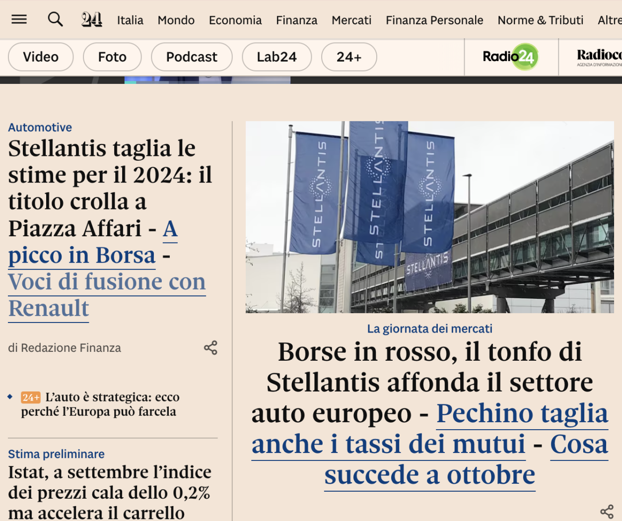Click the orange 24+ badge icon

31,397
